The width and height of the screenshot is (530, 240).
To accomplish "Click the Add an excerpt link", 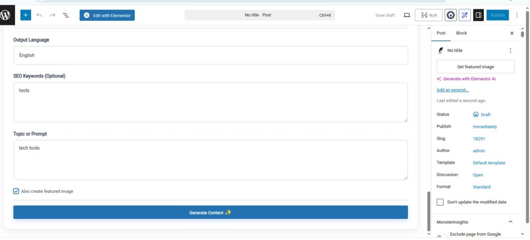I will (452, 90).
